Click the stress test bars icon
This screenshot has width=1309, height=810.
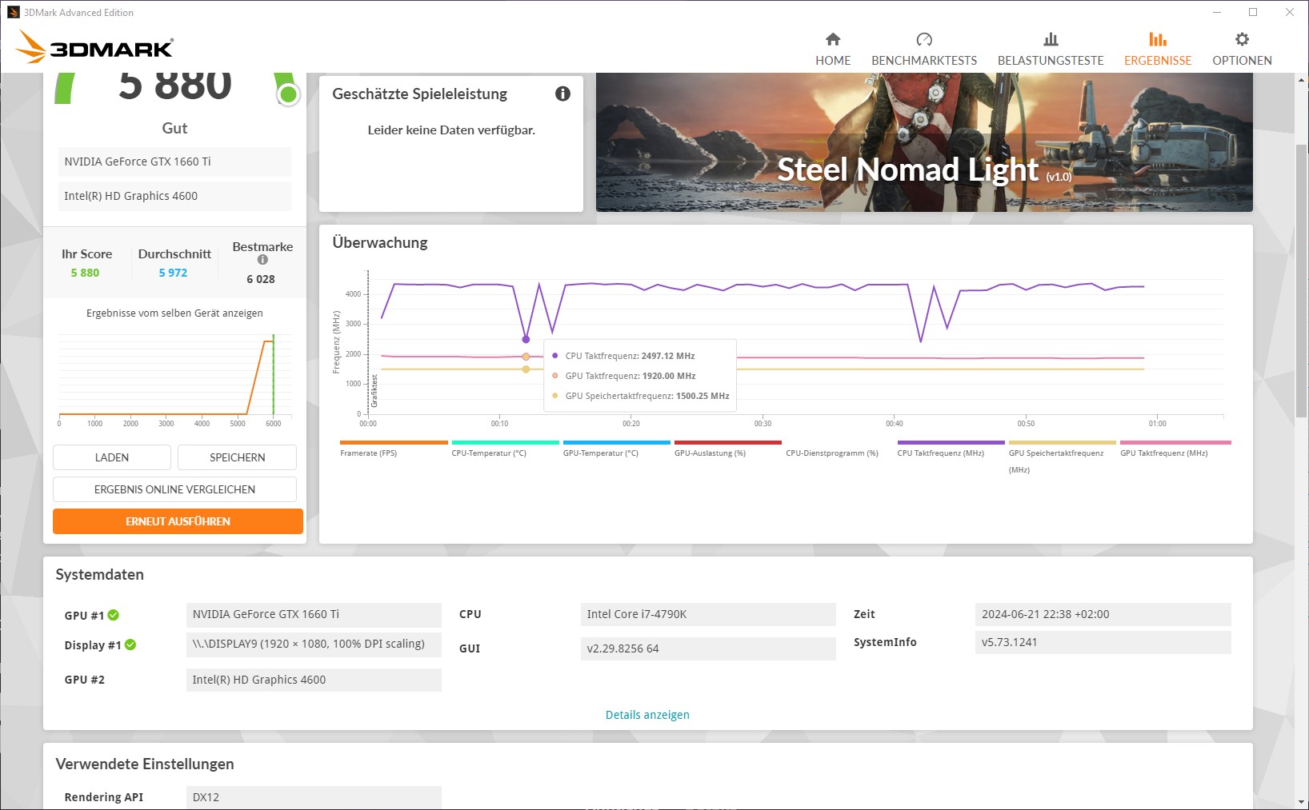[1051, 39]
